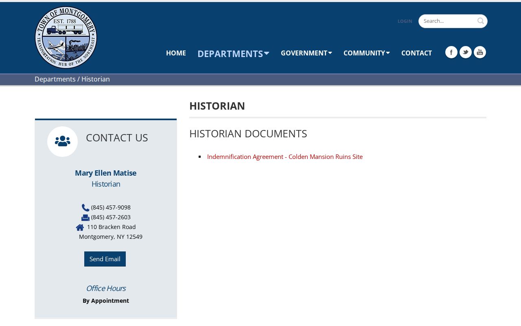The image size is (521, 326).
Task: Select the fax number (845) 457-2603
Action: [111, 217]
